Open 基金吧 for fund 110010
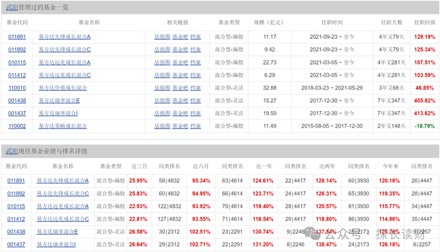 pos(180,88)
